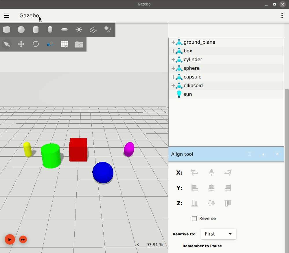Screen dimensions: 289x253
Task: Select the Translate move tool
Action: (21, 44)
